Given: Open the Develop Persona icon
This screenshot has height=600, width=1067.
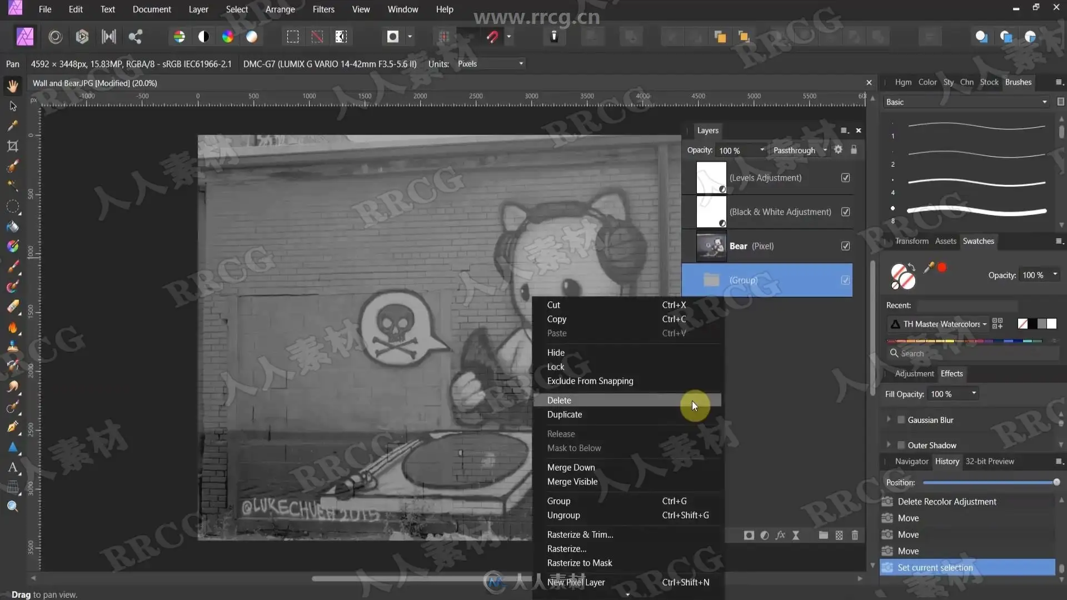Looking at the screenshot, I should pos(82,37).
